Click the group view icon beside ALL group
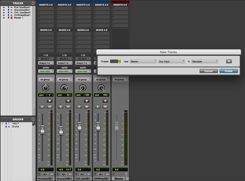 coord(33,124)
